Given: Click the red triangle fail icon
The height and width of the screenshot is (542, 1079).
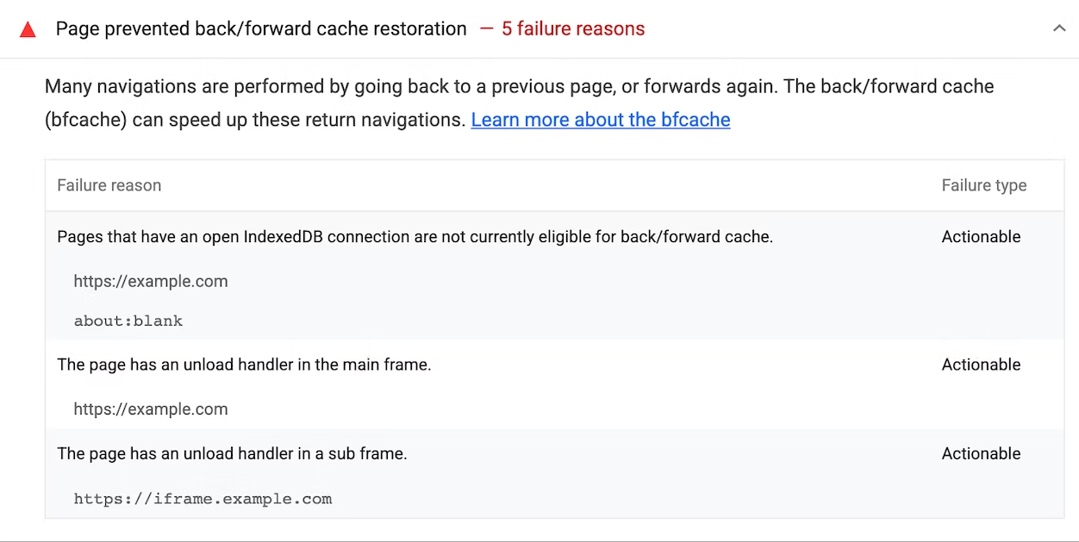Looking at the screenshot, I should click(x=28, y=30).
